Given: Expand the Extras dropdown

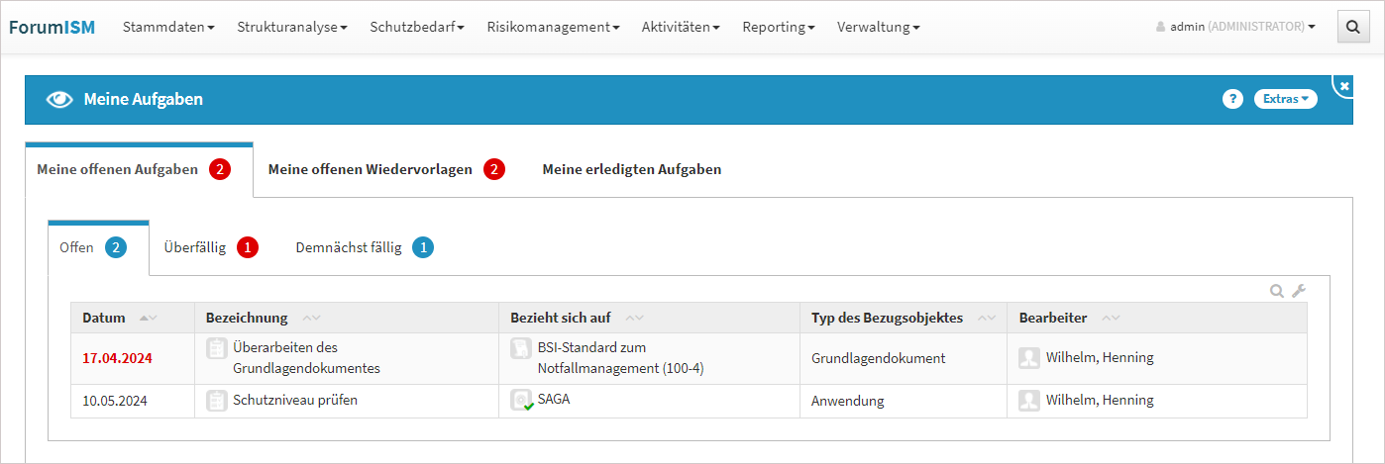Looking at the screenshot, I should pyautogui.click(x=1285, y=99).
